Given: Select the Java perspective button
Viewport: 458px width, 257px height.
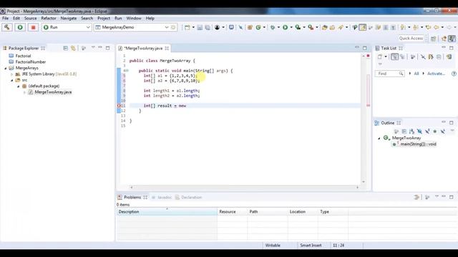Looking at the screenshot, I should click(452, 39).
